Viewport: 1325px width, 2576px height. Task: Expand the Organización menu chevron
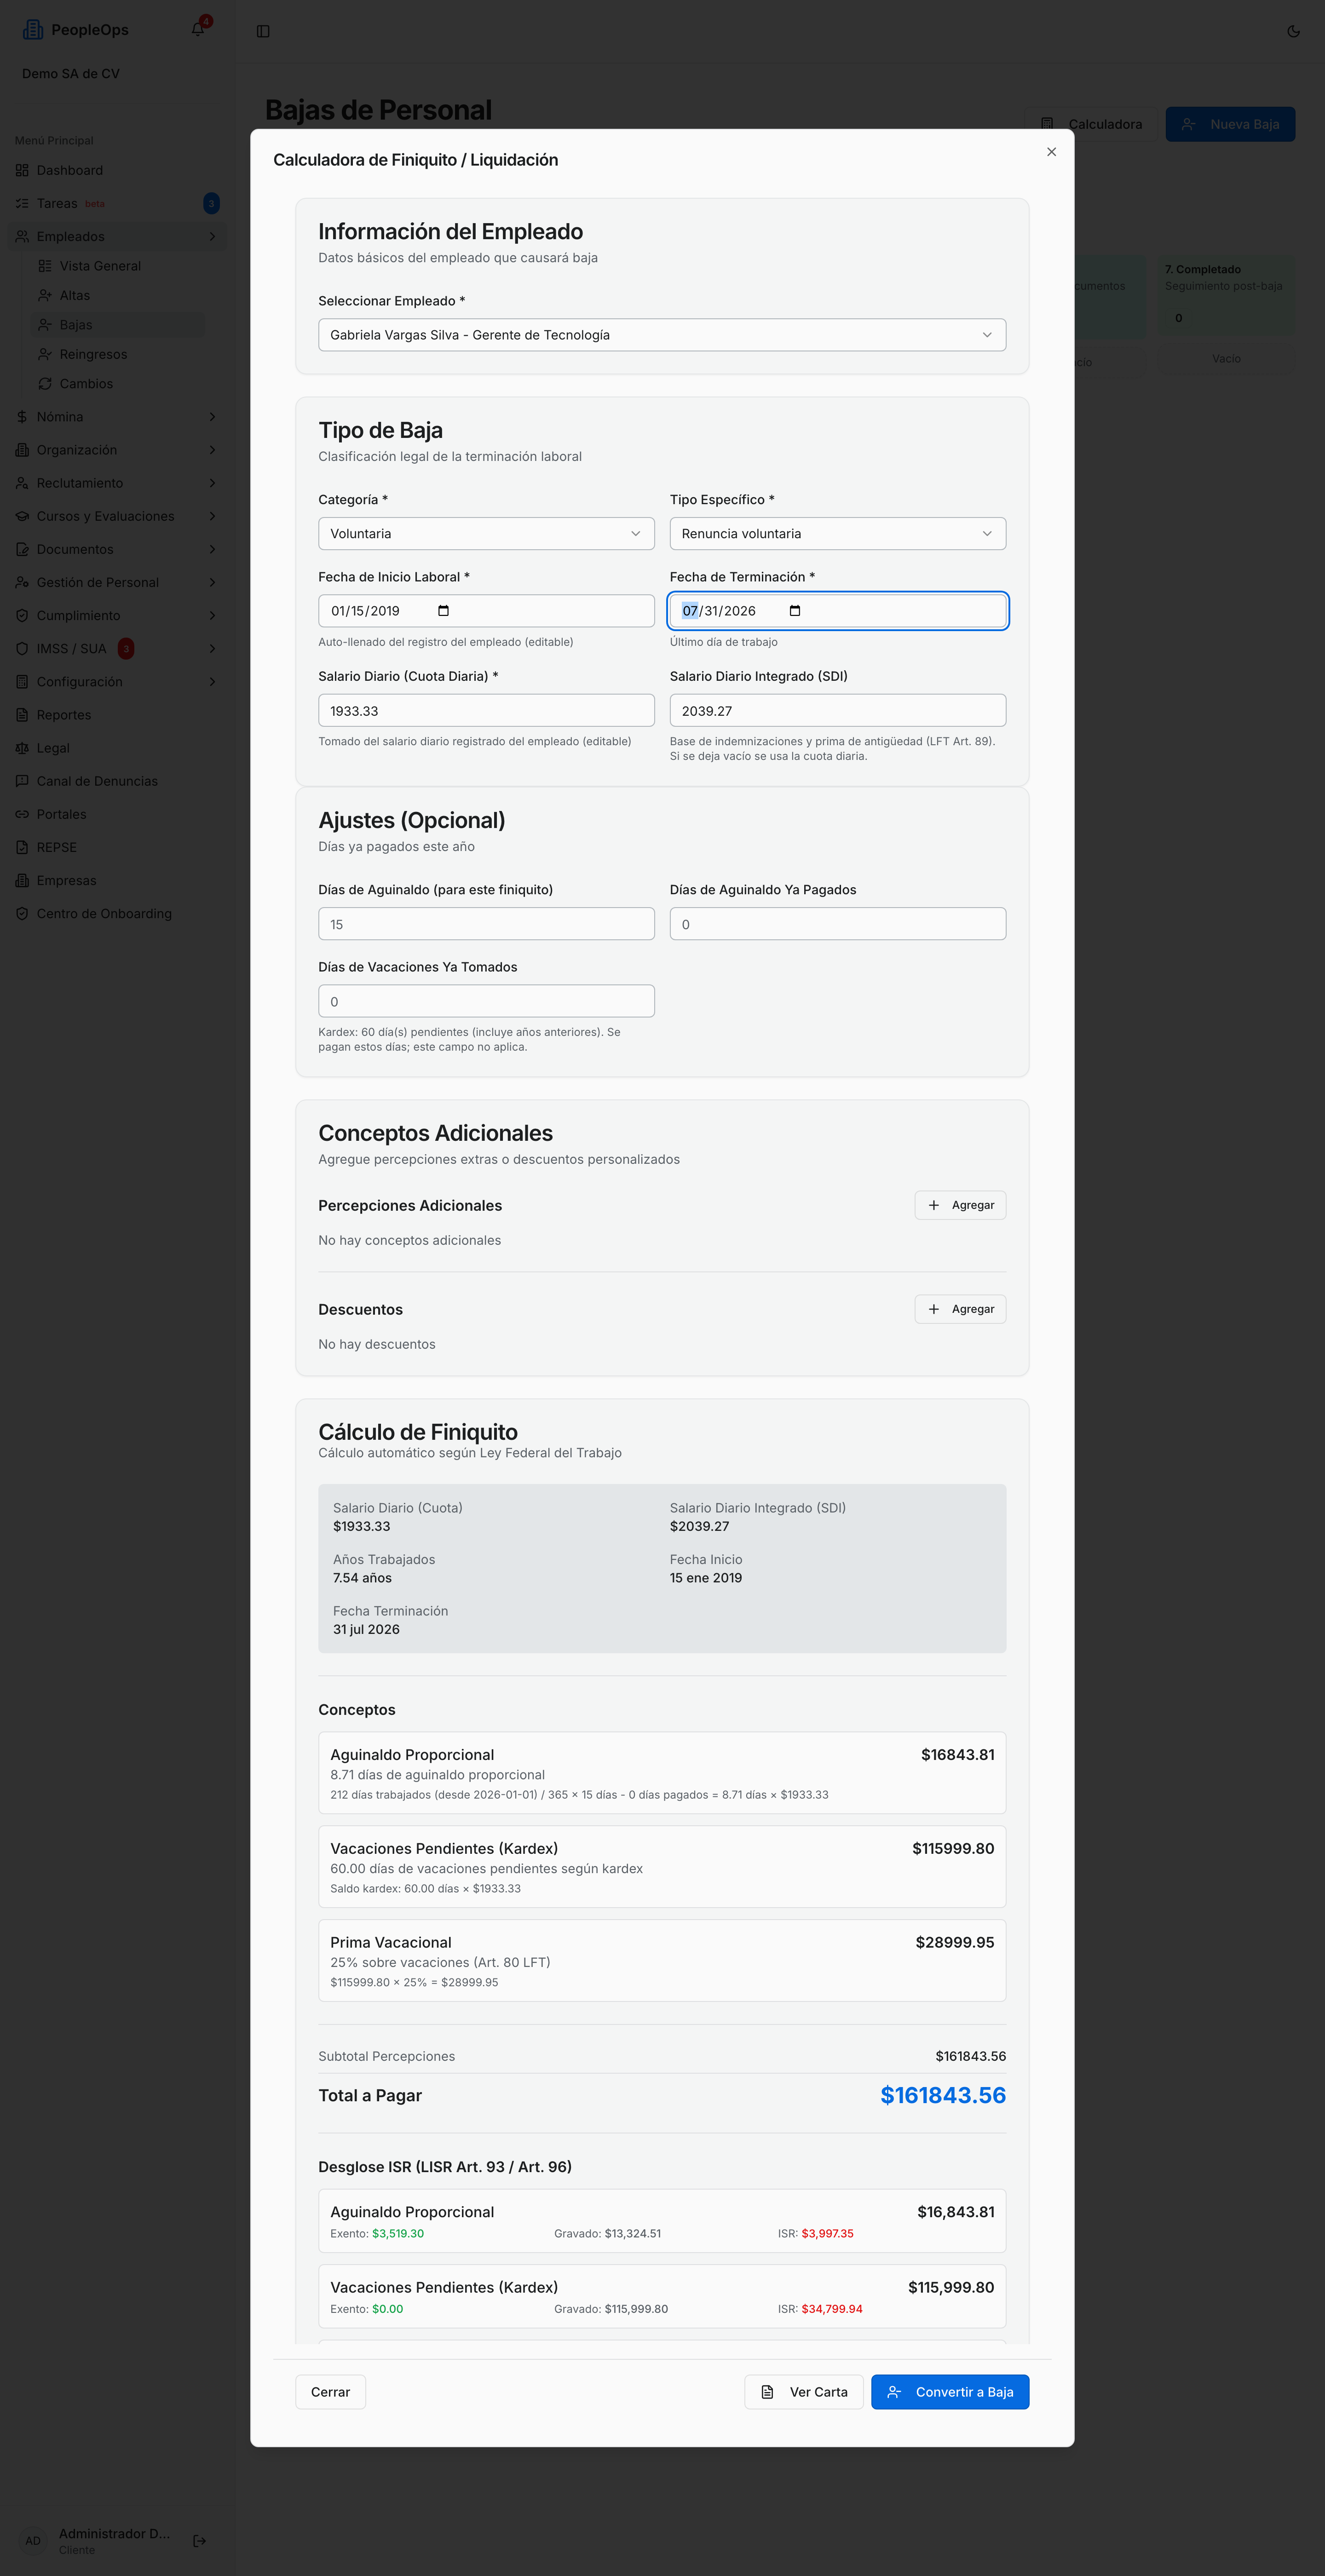point(212,450)
